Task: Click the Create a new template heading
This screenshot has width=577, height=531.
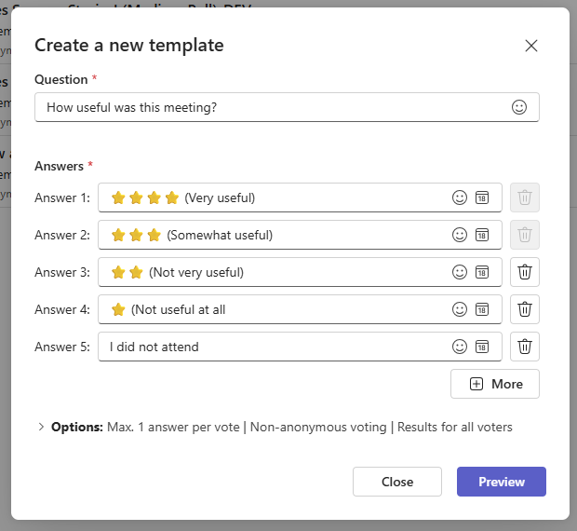Action: (129, 46)
